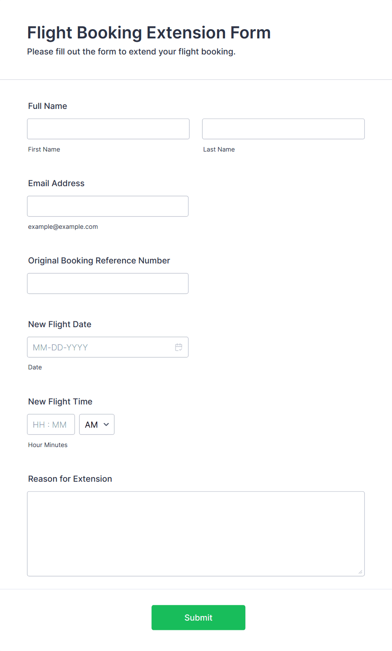392x651 pixels.
Task: Click the MM-DD-YYYY date field
Action: pyautogui.click(x=108, y=347)
